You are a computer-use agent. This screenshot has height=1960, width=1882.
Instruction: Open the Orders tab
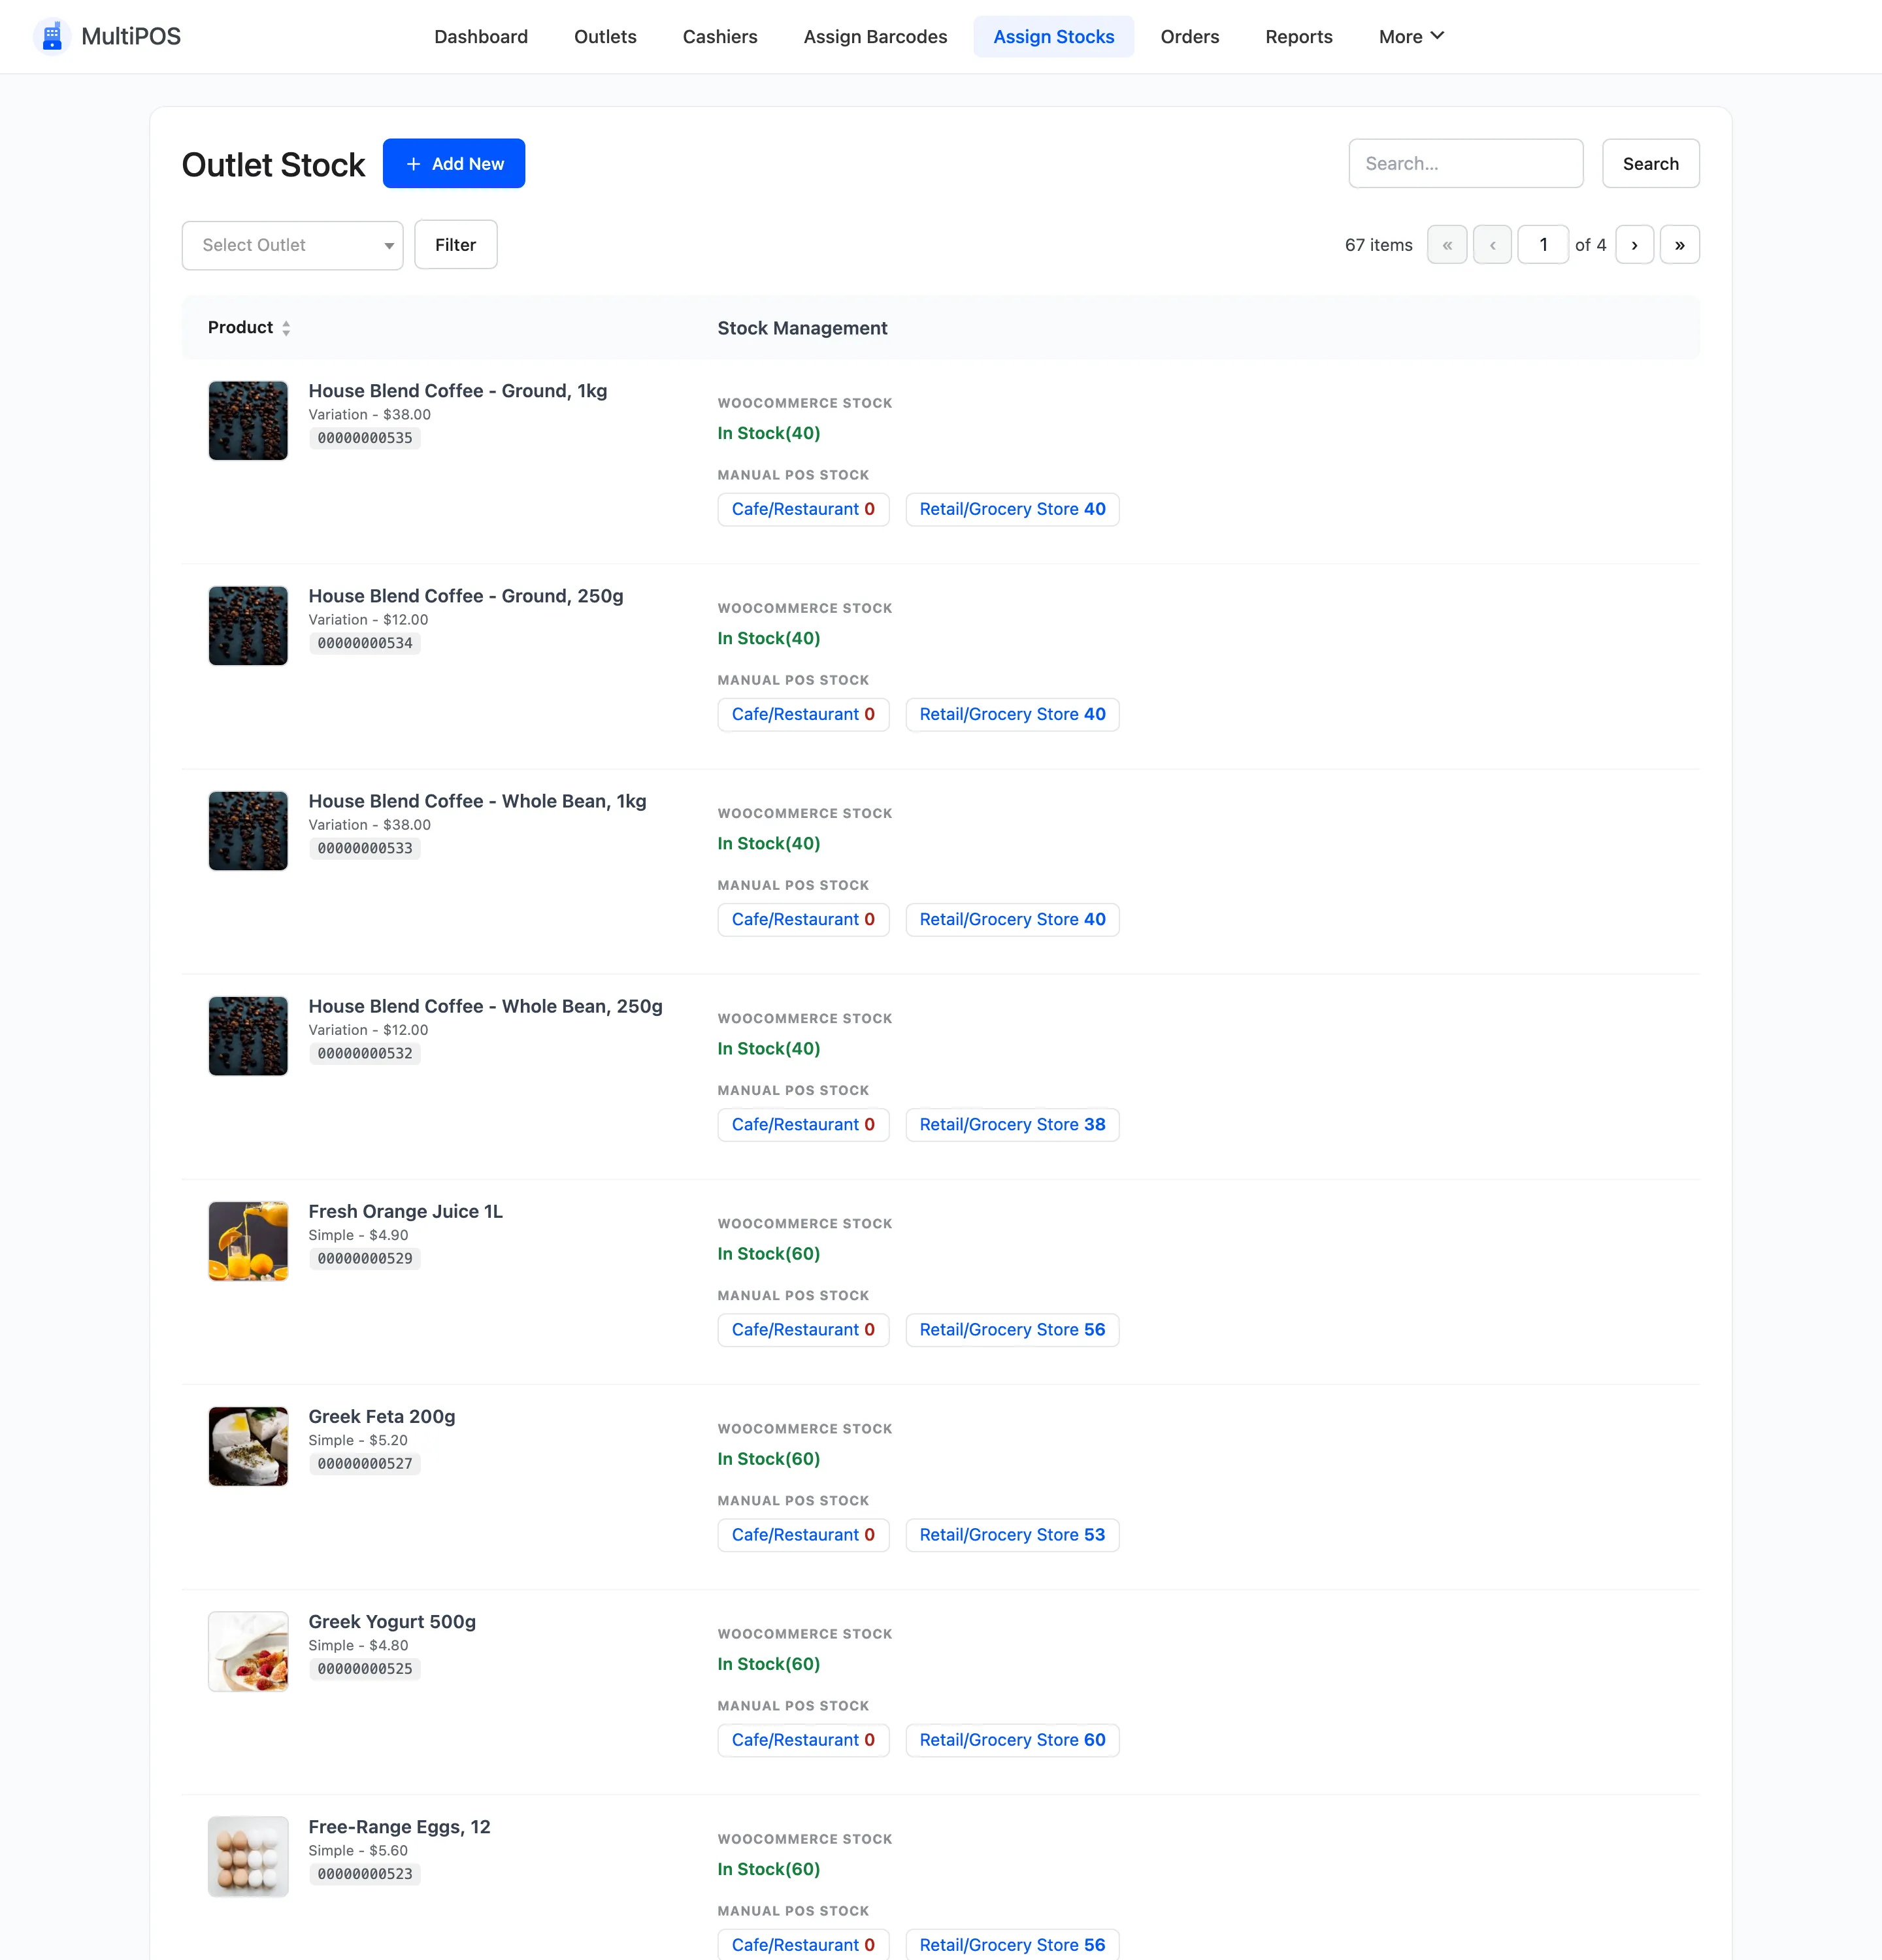point(1189,37)
